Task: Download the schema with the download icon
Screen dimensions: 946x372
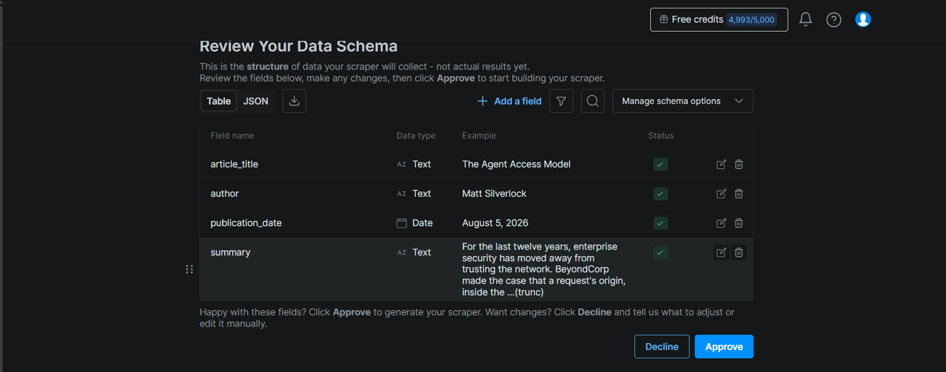Action: point(294,101)
